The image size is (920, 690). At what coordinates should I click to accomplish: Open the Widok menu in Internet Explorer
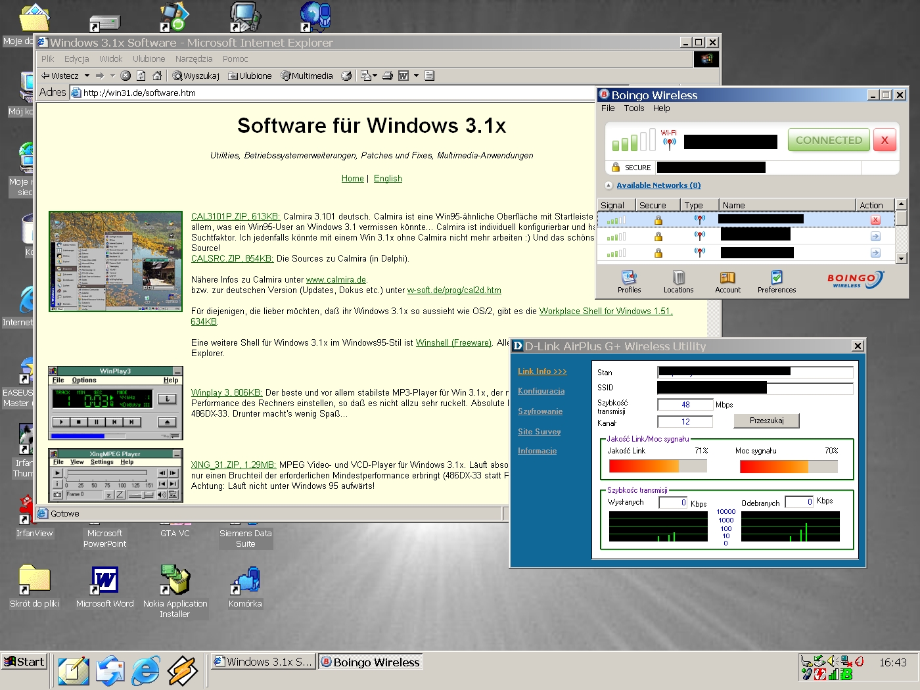[111, 59]
